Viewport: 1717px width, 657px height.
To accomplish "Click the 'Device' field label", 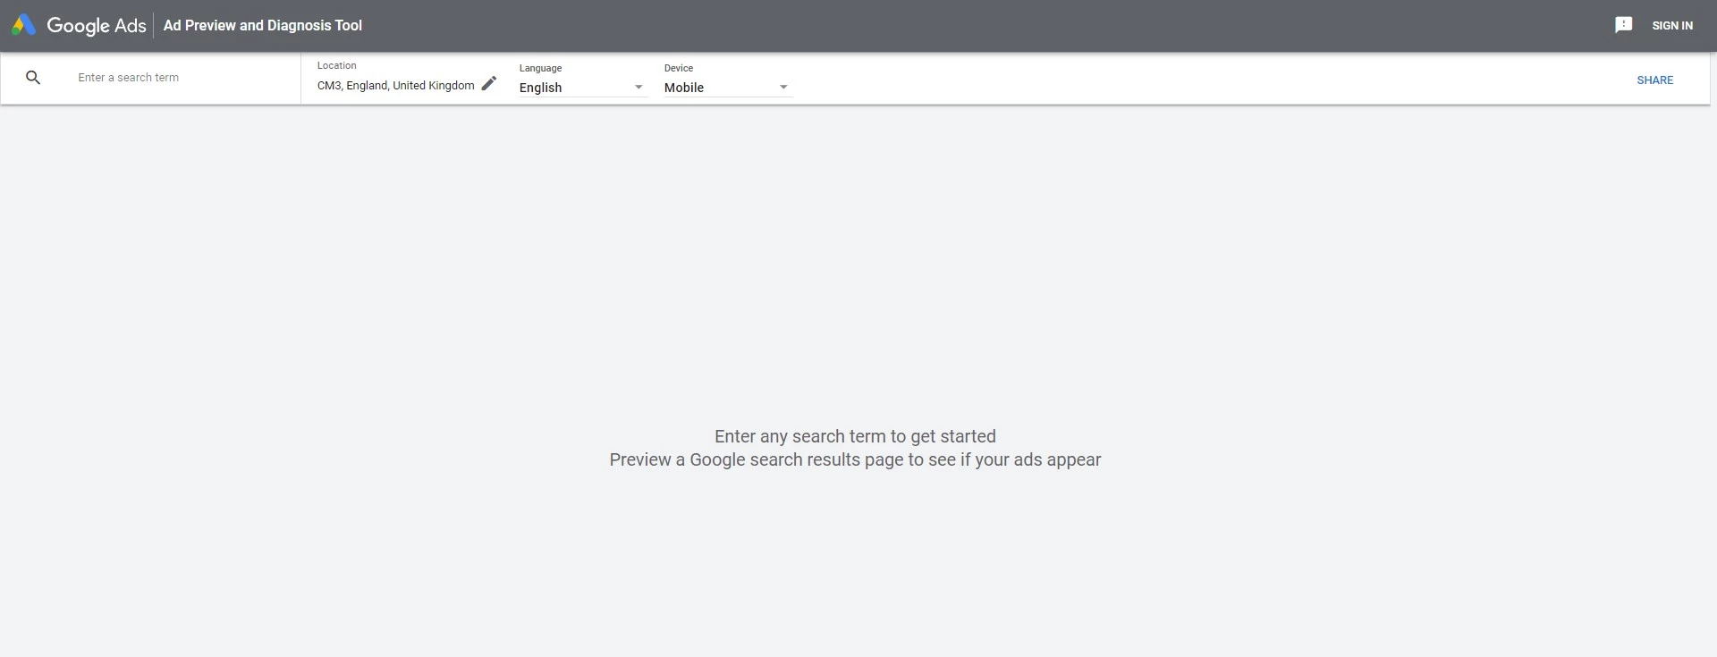I will pos(678,68).
